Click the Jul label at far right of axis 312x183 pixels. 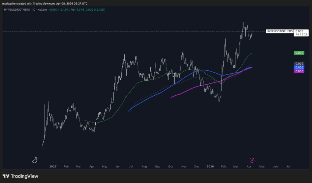tap(288, 167)
